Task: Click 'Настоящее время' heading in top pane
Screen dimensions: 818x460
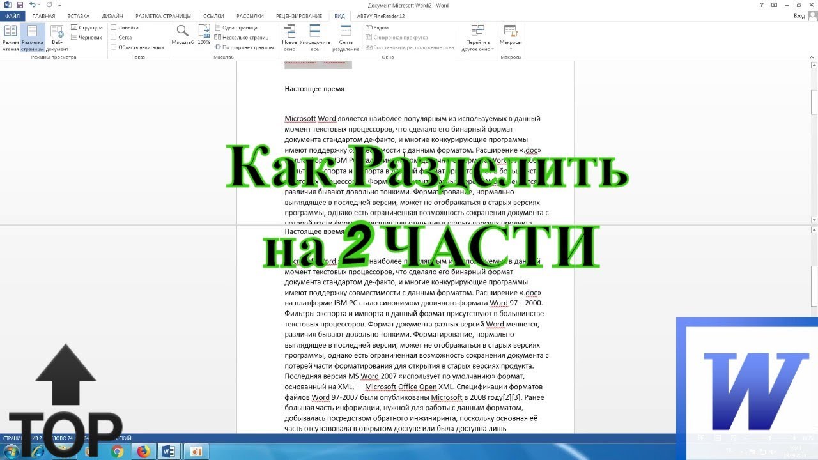Action: [x=314, y=89]
